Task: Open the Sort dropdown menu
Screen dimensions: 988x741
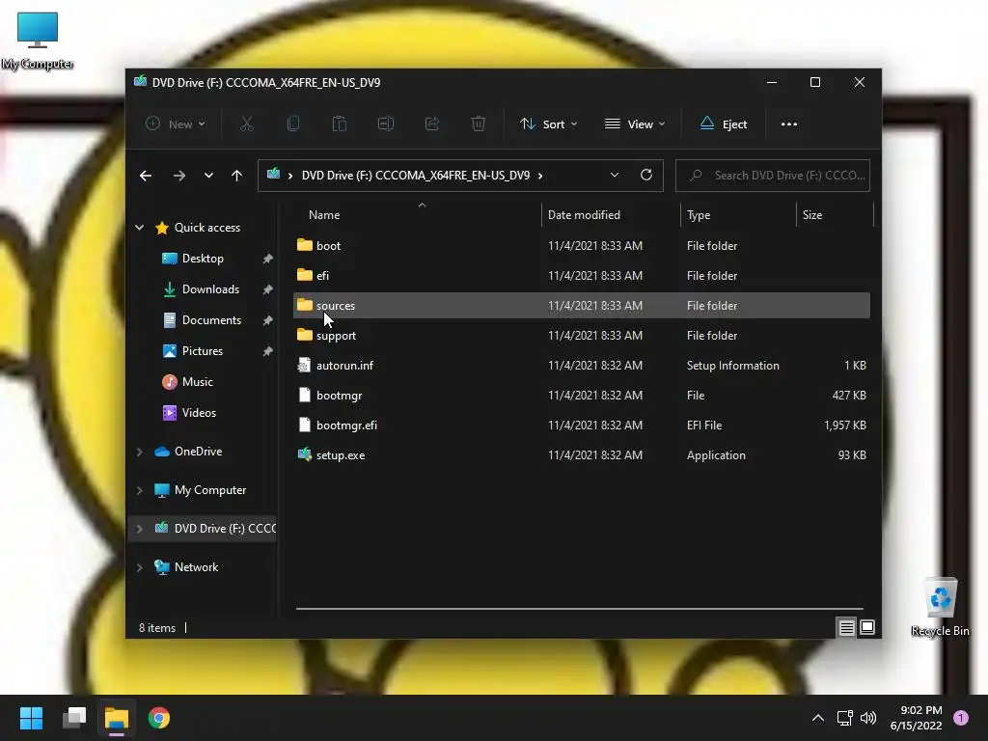Action: (548, 124)
